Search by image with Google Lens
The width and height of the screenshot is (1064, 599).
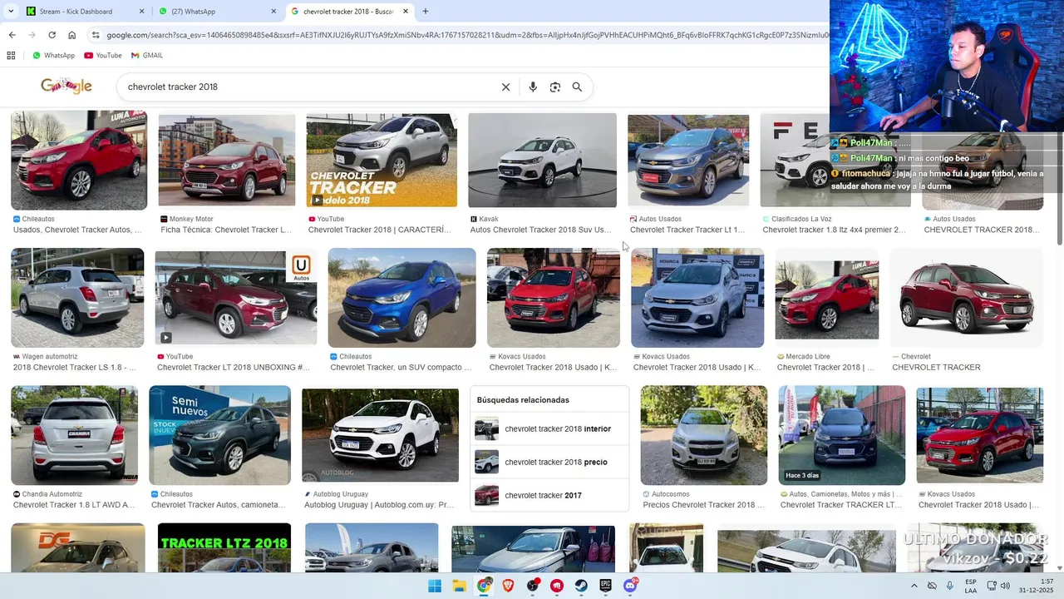555,87
